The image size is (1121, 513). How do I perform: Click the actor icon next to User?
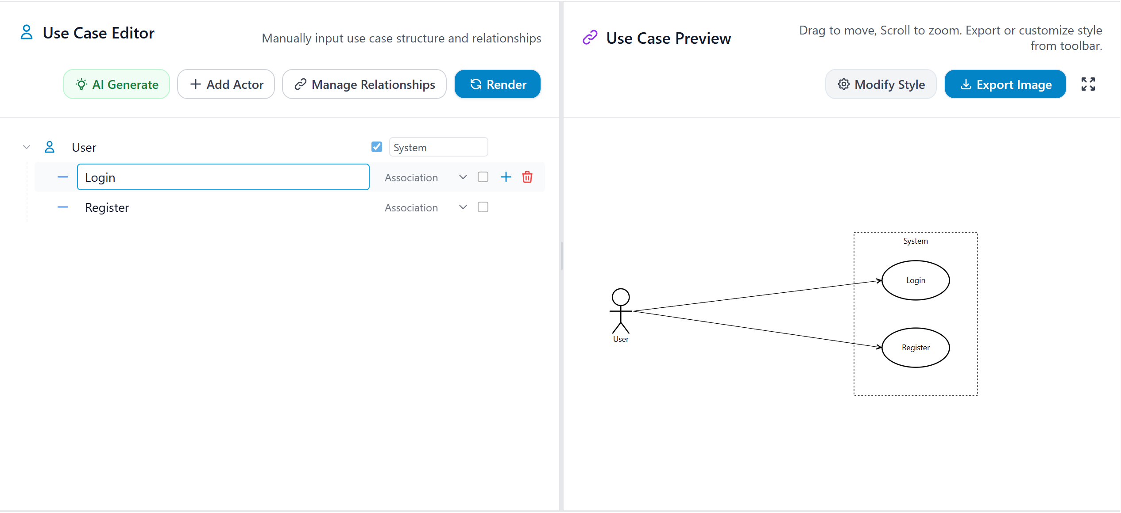point(49,147)
